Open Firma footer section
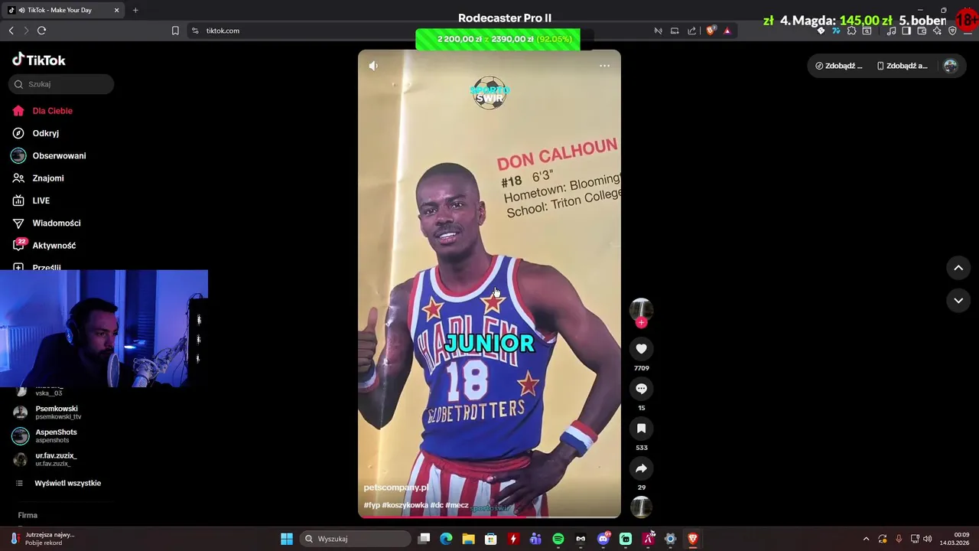Screen dimensions: 979x551 click(28, 515)
